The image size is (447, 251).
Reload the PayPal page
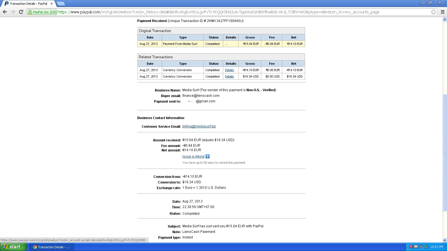[x=21, y=12]
